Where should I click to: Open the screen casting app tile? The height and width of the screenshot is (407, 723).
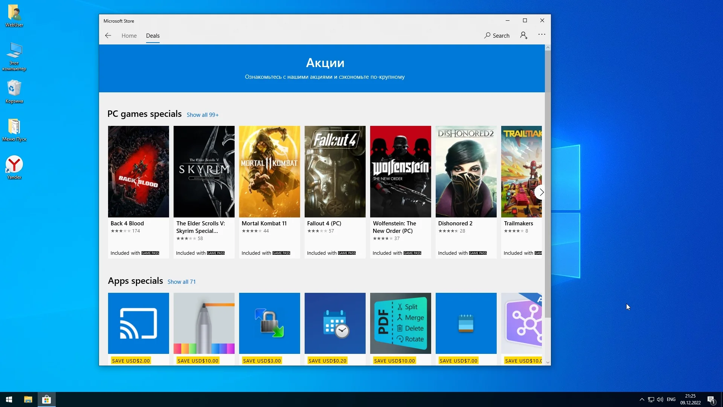click(x=138, y=323)
